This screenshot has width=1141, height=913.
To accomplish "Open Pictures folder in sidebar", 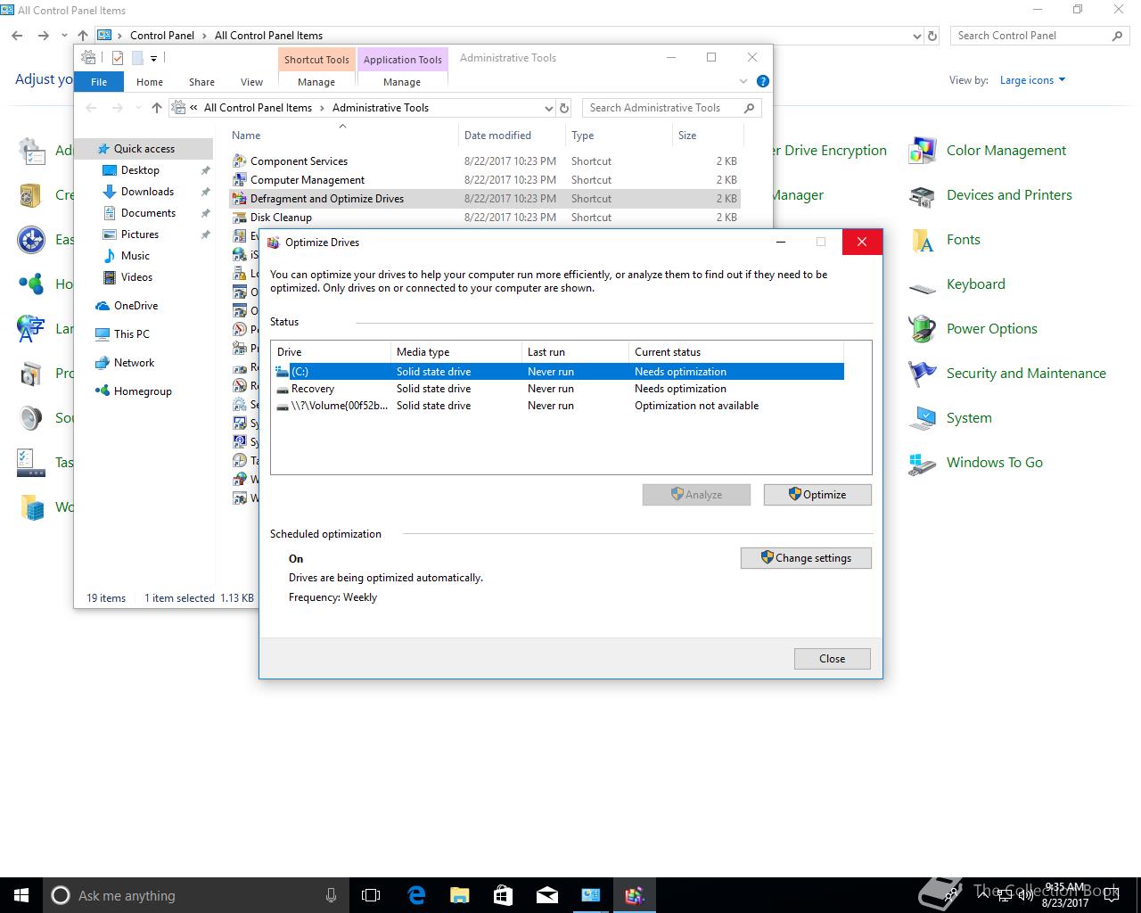I will tap(140, 234).
